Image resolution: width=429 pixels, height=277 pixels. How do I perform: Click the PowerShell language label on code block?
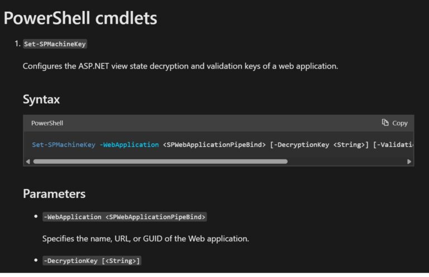[47, 123]
